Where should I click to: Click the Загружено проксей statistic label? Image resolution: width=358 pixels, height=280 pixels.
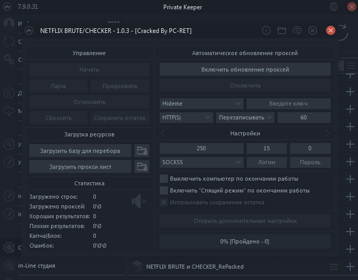click(x=57, y=206)
